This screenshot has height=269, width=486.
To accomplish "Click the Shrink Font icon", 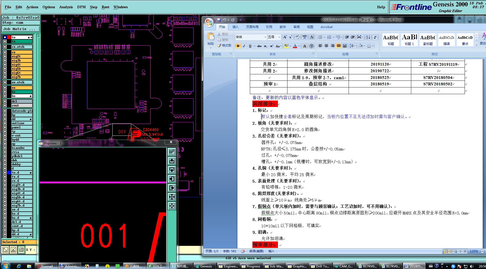I will coord(291,37).
